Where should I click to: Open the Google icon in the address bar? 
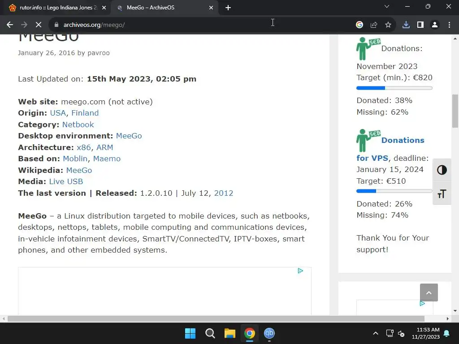point(359,25)
